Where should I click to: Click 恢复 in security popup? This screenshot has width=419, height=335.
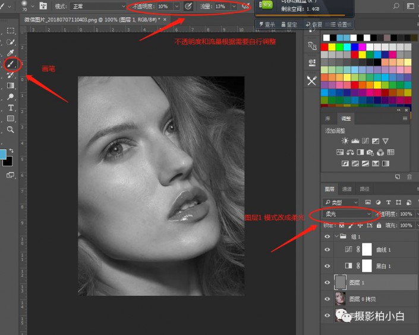point(314,24)
